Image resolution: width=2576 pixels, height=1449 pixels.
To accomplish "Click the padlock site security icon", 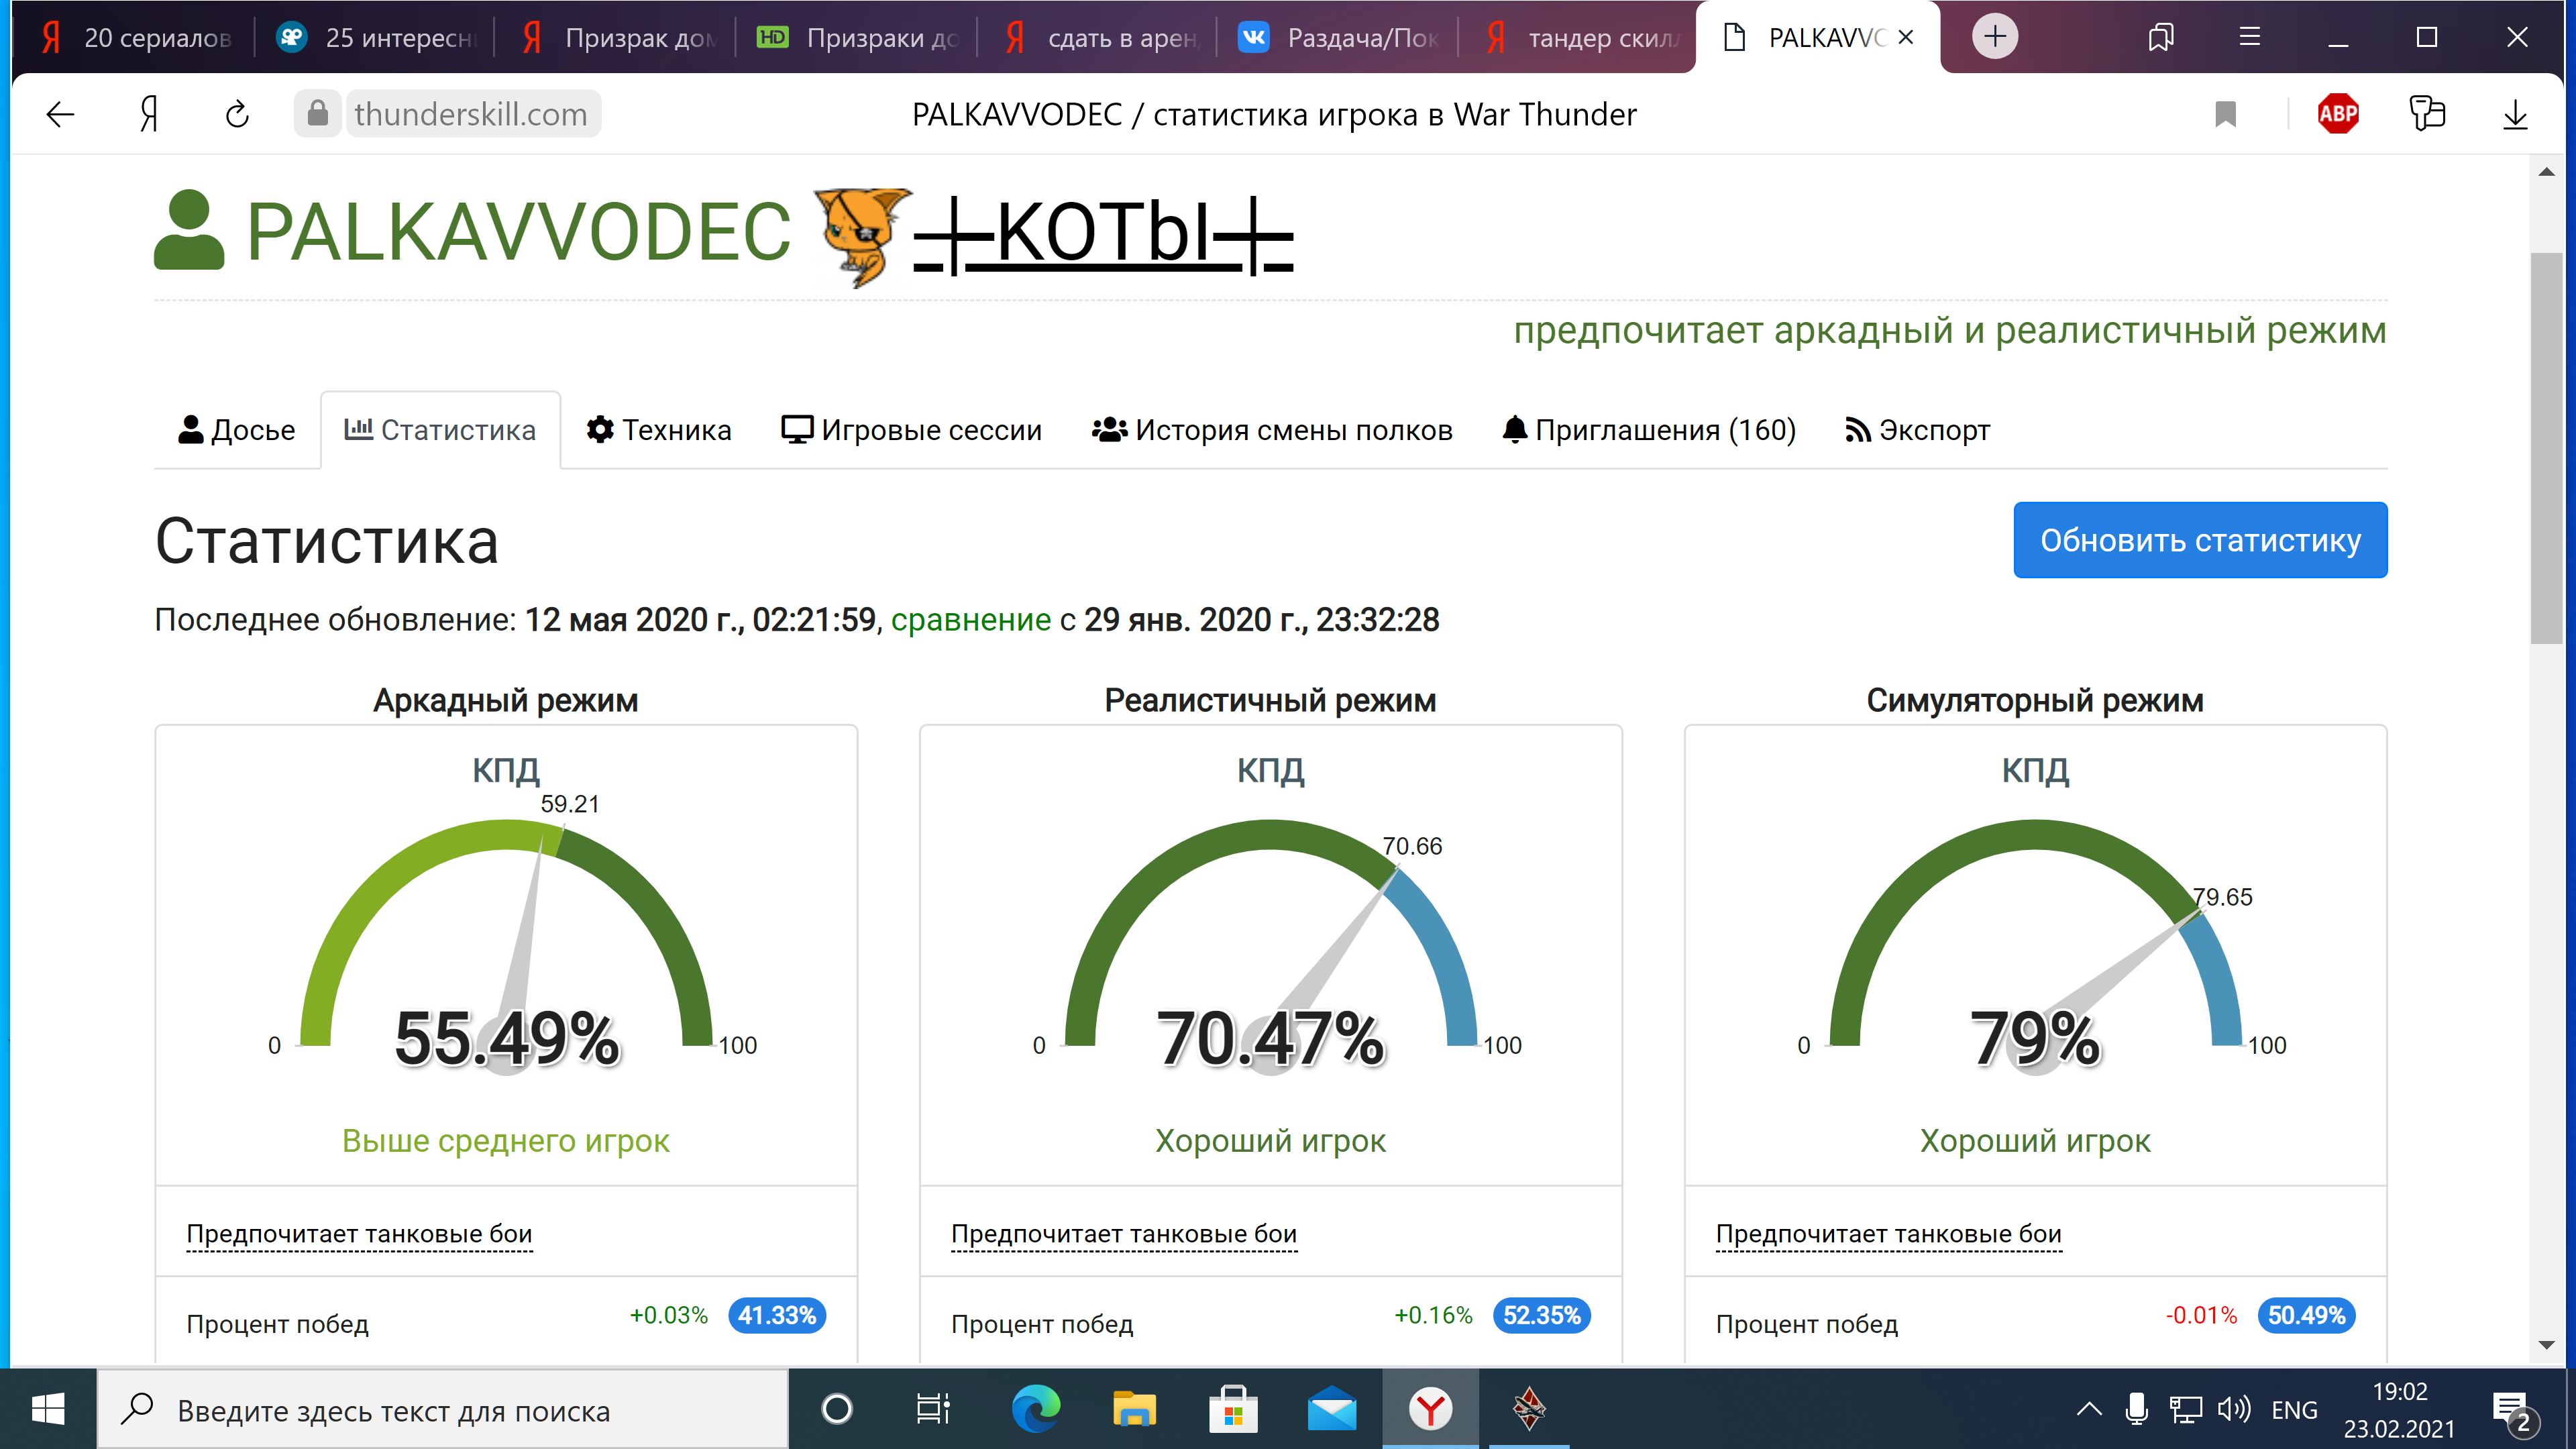I will 317,113.
